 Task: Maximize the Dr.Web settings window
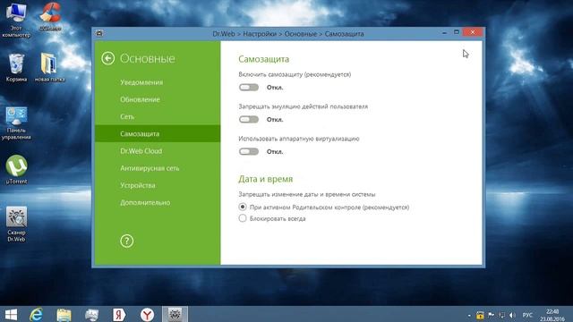point(457,32)
